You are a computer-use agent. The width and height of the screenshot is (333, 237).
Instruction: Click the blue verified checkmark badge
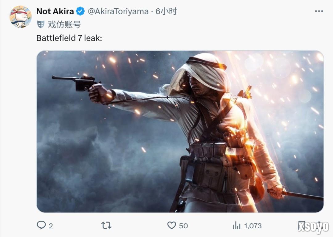[x=80, y=11]
